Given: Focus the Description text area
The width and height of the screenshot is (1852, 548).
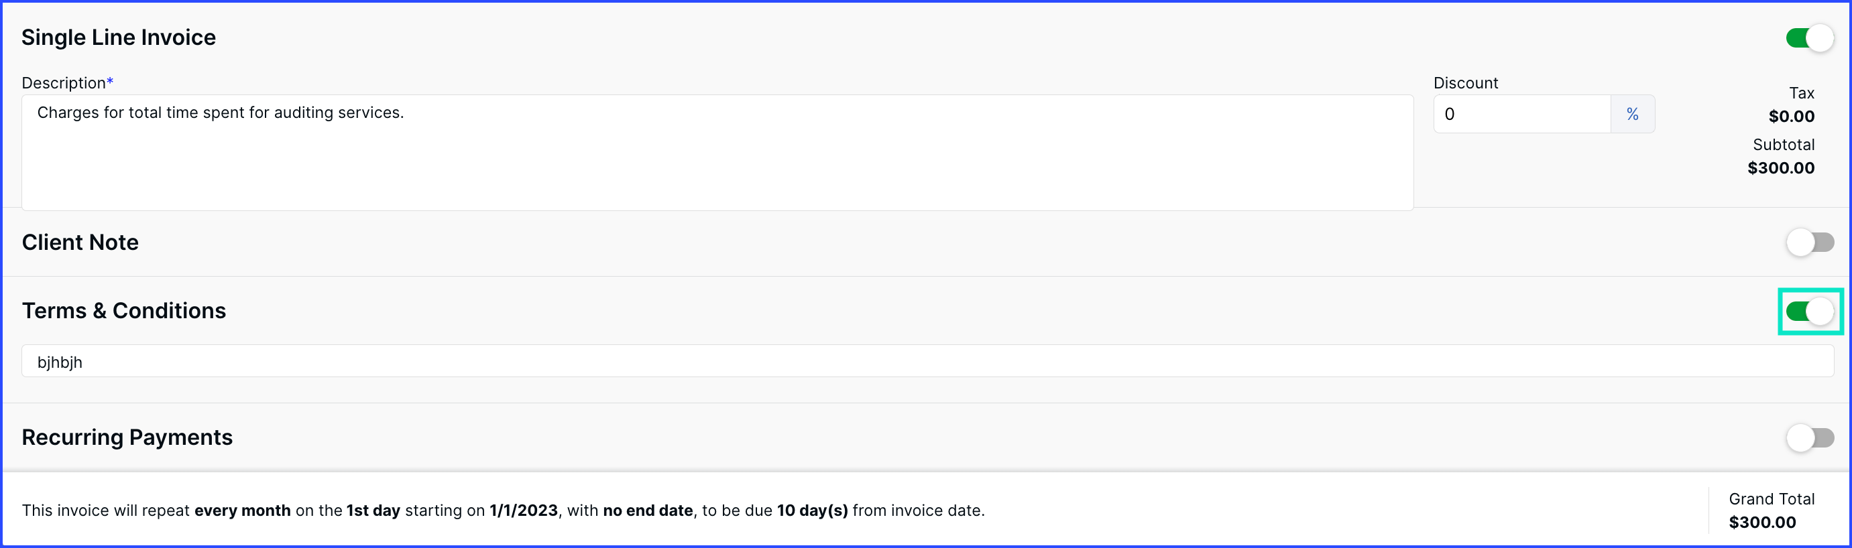Looking at the screenshot, I should 717,152.
